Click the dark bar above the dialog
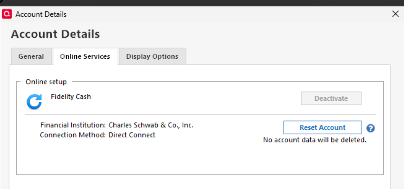 tap(202, 3)
